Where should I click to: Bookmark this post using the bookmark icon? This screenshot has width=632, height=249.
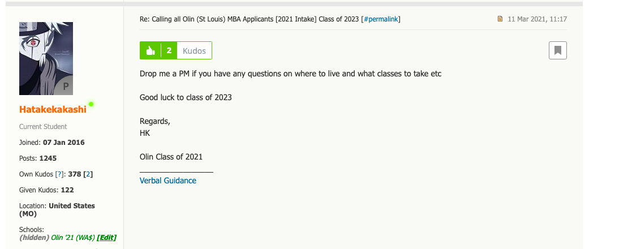tap(557, 50)
